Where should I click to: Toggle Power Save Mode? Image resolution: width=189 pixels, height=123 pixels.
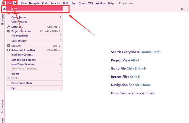pyautogui.click(x=34, y=83)
